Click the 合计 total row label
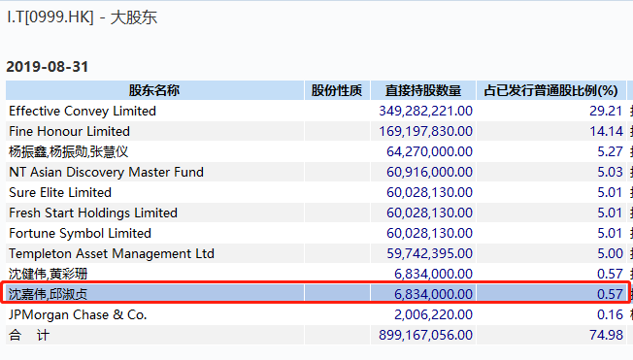 29,335
